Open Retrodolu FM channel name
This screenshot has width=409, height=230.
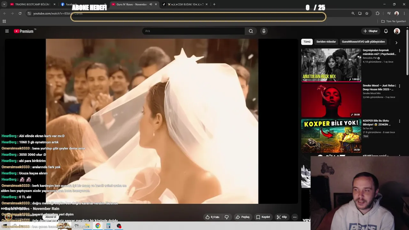(x=370, y=58)
